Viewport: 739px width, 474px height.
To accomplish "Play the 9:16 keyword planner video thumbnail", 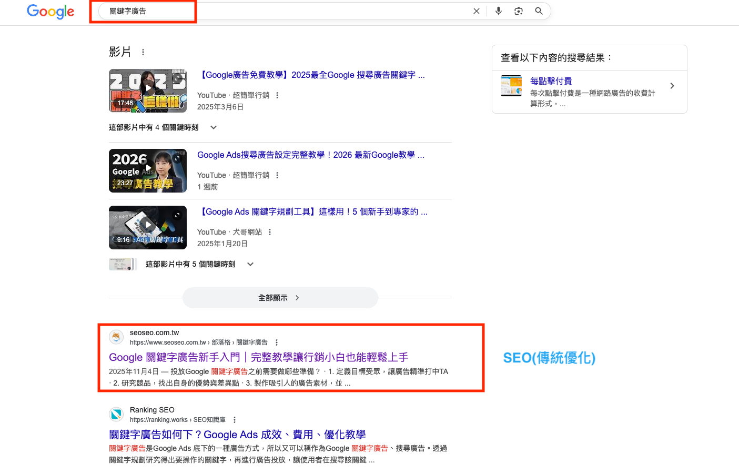I will [148, 227].
